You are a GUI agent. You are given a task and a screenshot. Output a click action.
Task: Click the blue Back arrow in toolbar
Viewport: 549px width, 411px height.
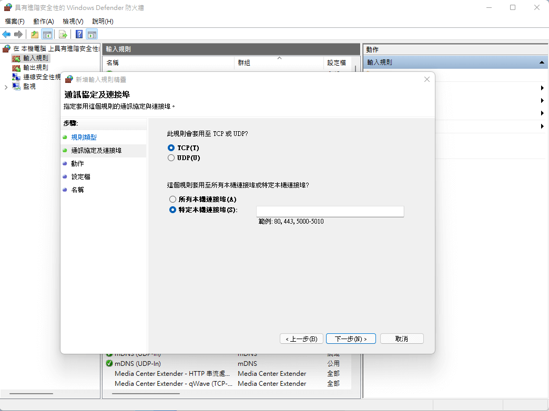[6, 34]
